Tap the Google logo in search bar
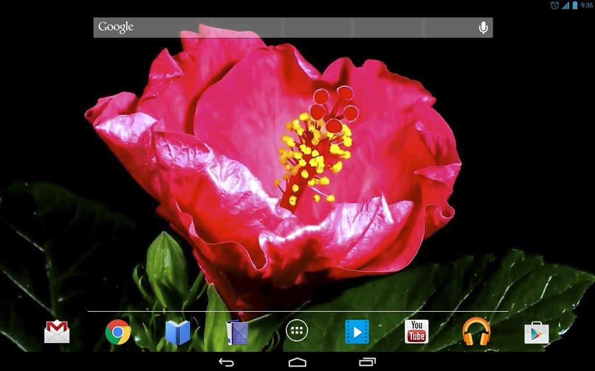 click(x=116, y=27)
